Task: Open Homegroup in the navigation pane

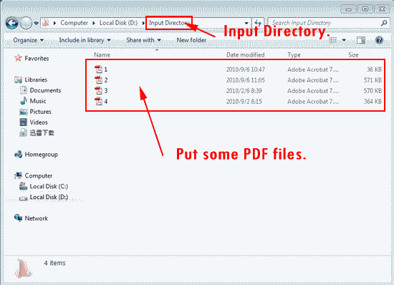Action: (42, 155)
